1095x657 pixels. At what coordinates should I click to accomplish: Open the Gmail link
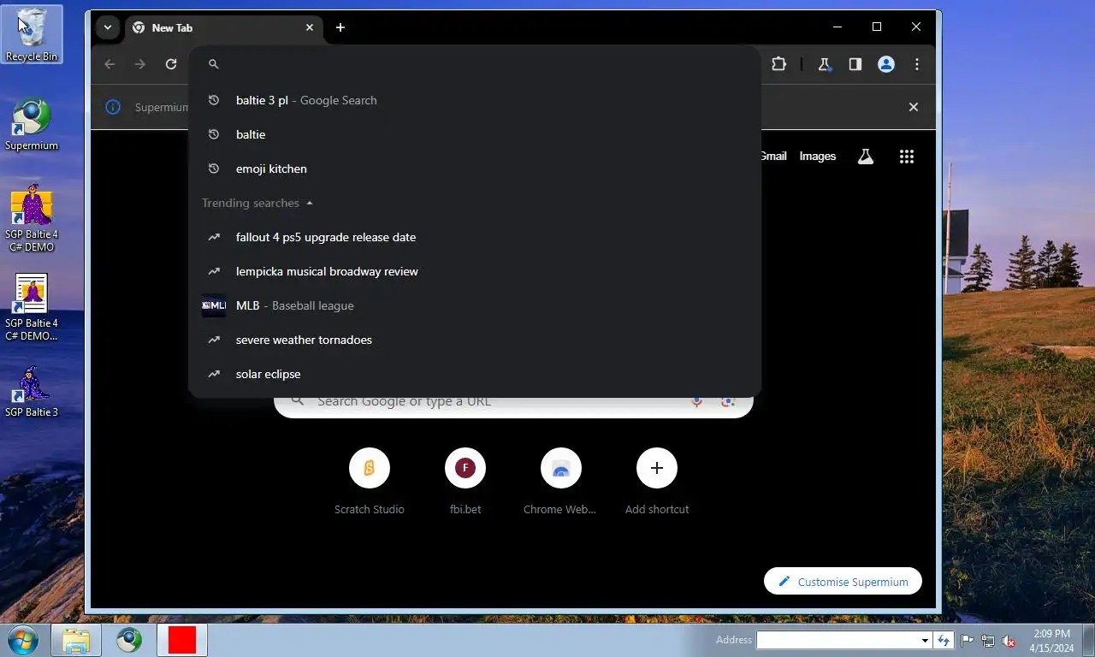coord(773,156)
